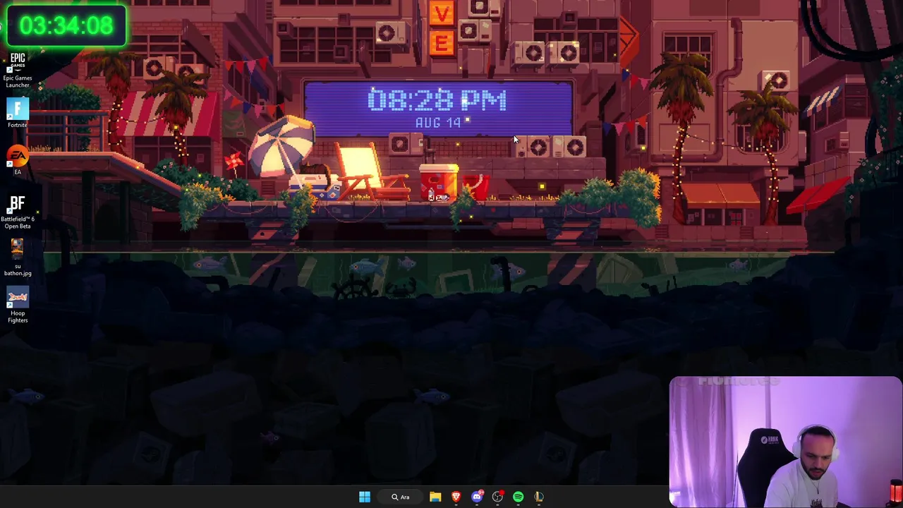Select the Battlefield 6 Open Beta shortcut
The width and height of the screenshot is (903, 508).
pos(18,212)
